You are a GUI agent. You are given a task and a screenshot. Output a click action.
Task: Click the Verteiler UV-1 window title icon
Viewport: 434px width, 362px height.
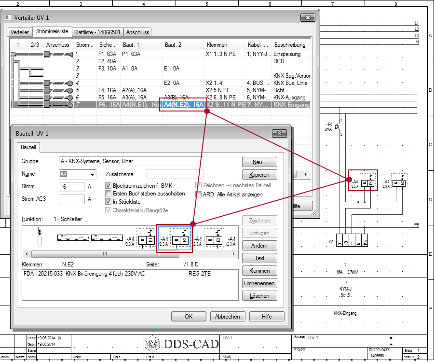tap(8, 17)
